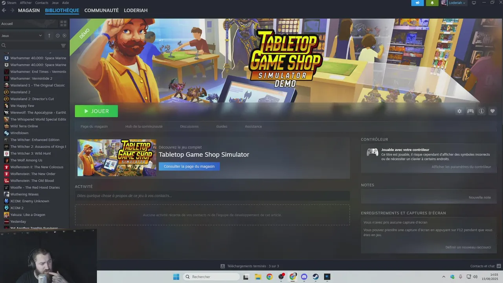Viewport: 503px width, 283px height.
Task: Open the green notifications bell
Action: (x=432, y=3)
